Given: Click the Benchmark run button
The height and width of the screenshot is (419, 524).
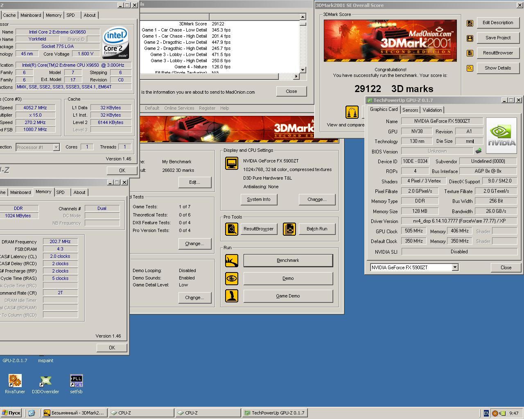Looking at the screenshot, I should tap(288, 260).
